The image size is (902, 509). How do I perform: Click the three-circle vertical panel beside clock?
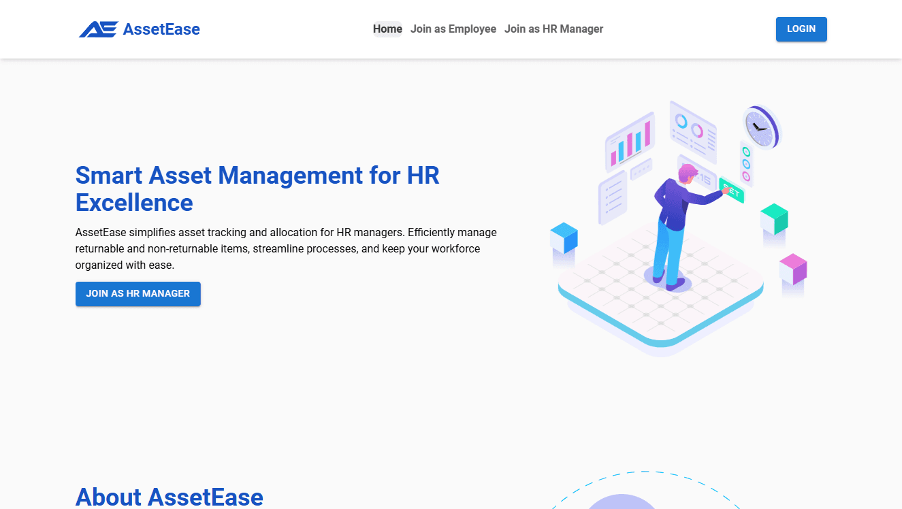point(746,163)
